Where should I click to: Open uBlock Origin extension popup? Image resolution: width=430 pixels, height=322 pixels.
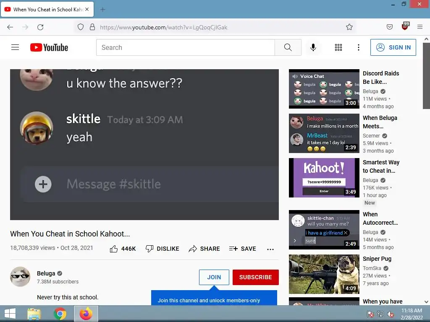click(x=405, y=26)
